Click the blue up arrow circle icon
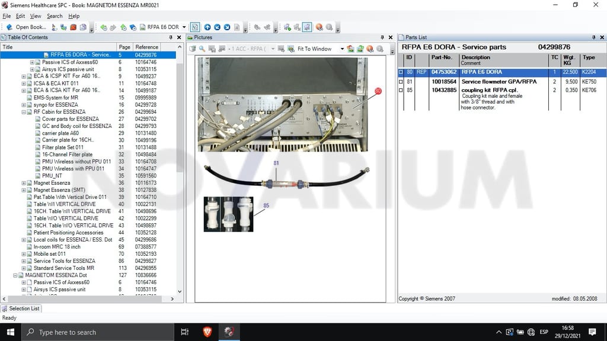The width and height of the screenshot is (607, 341). (207, 27)
